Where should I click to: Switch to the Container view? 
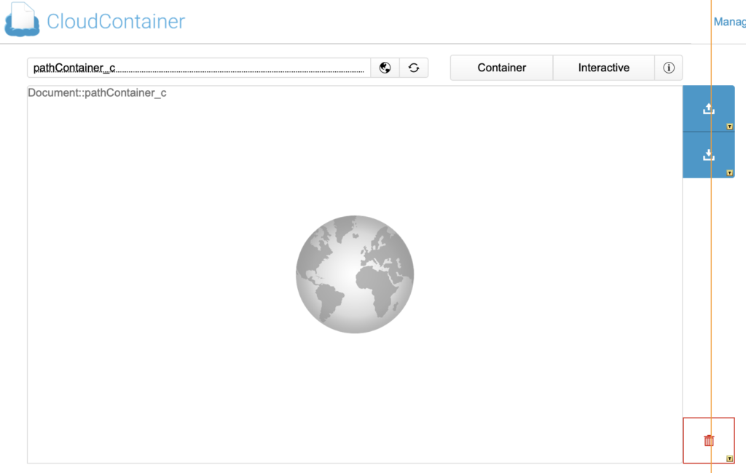(x=501, y=68)
